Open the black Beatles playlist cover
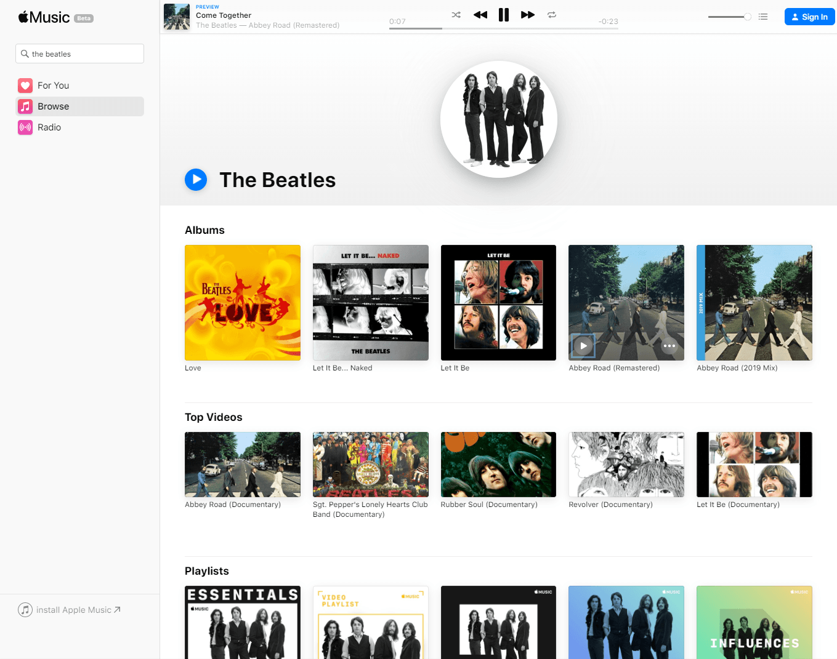Image resolution: width=837 pixels, height=659 pixels. [498, 622]
